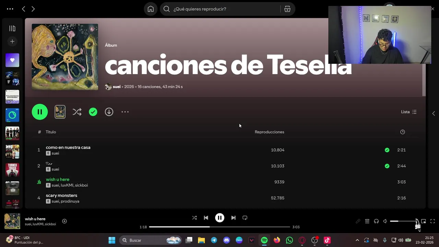Open the album cover art image
The image size is (439, 247).
coord(65,57)
